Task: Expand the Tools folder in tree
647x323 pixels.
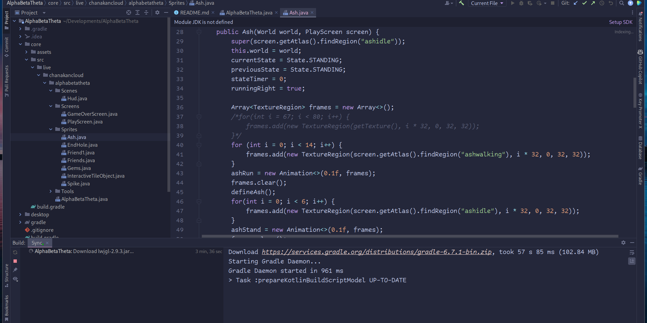Action: coord(51,192)
